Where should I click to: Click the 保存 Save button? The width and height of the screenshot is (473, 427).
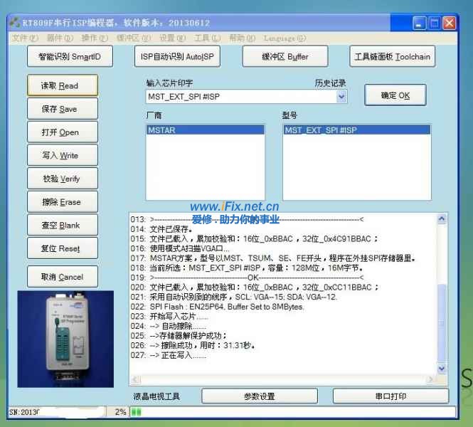pos(63,109)
